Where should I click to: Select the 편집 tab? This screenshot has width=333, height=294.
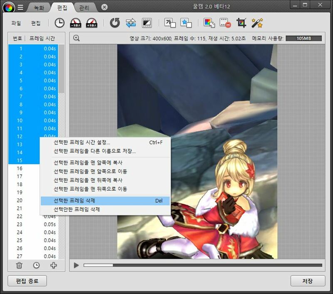[x=62, y=8]
